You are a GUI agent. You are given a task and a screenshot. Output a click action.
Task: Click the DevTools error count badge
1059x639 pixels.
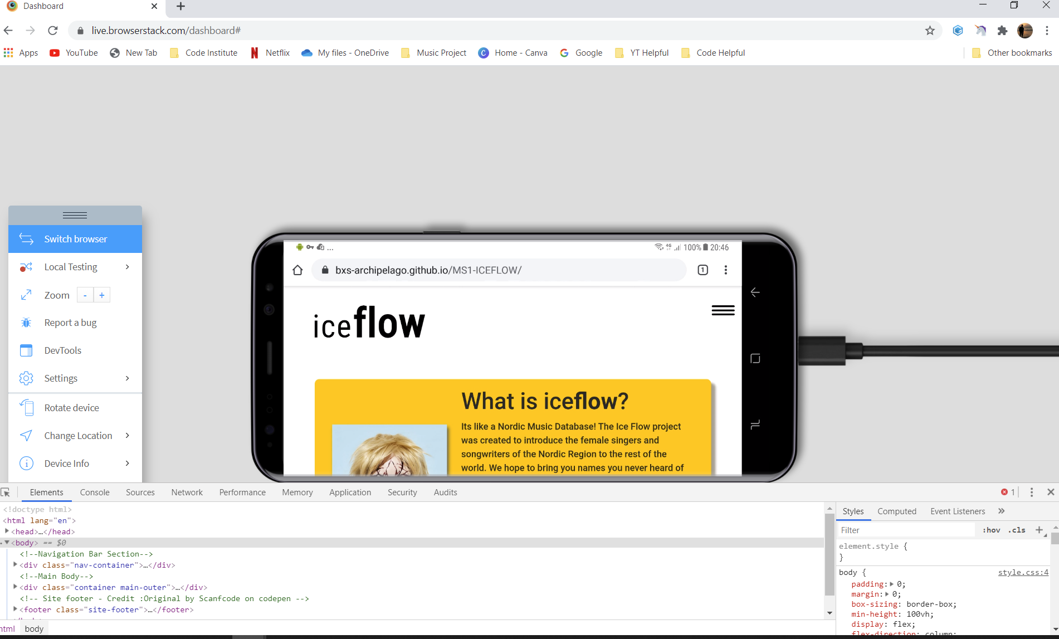(x=1007, y=492)
